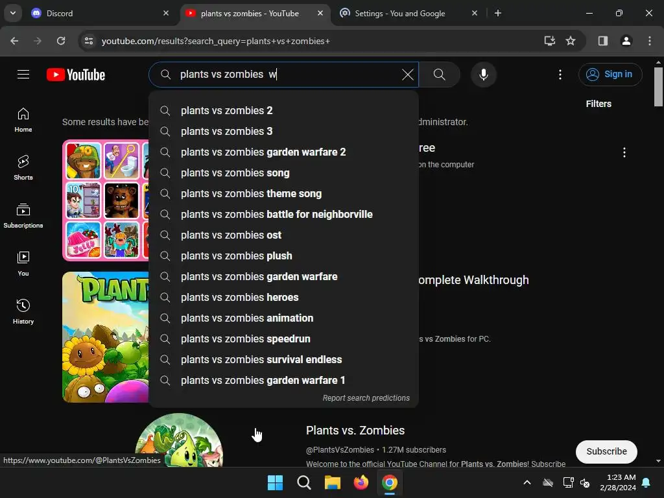
Task: Open History in the sidebar
Action: (x=23, y=311)
